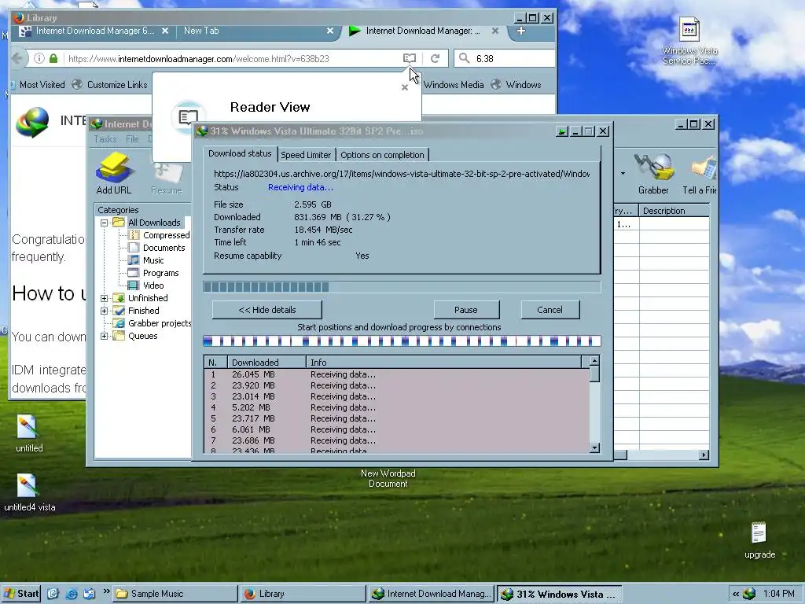Show hidden tray icons with the chevron
The width and height of the screenshot is (805, 604).
pos(735,594)
